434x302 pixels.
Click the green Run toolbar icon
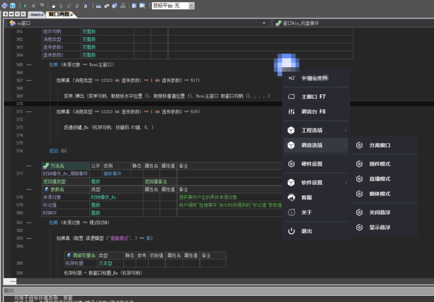coord(25,5)
